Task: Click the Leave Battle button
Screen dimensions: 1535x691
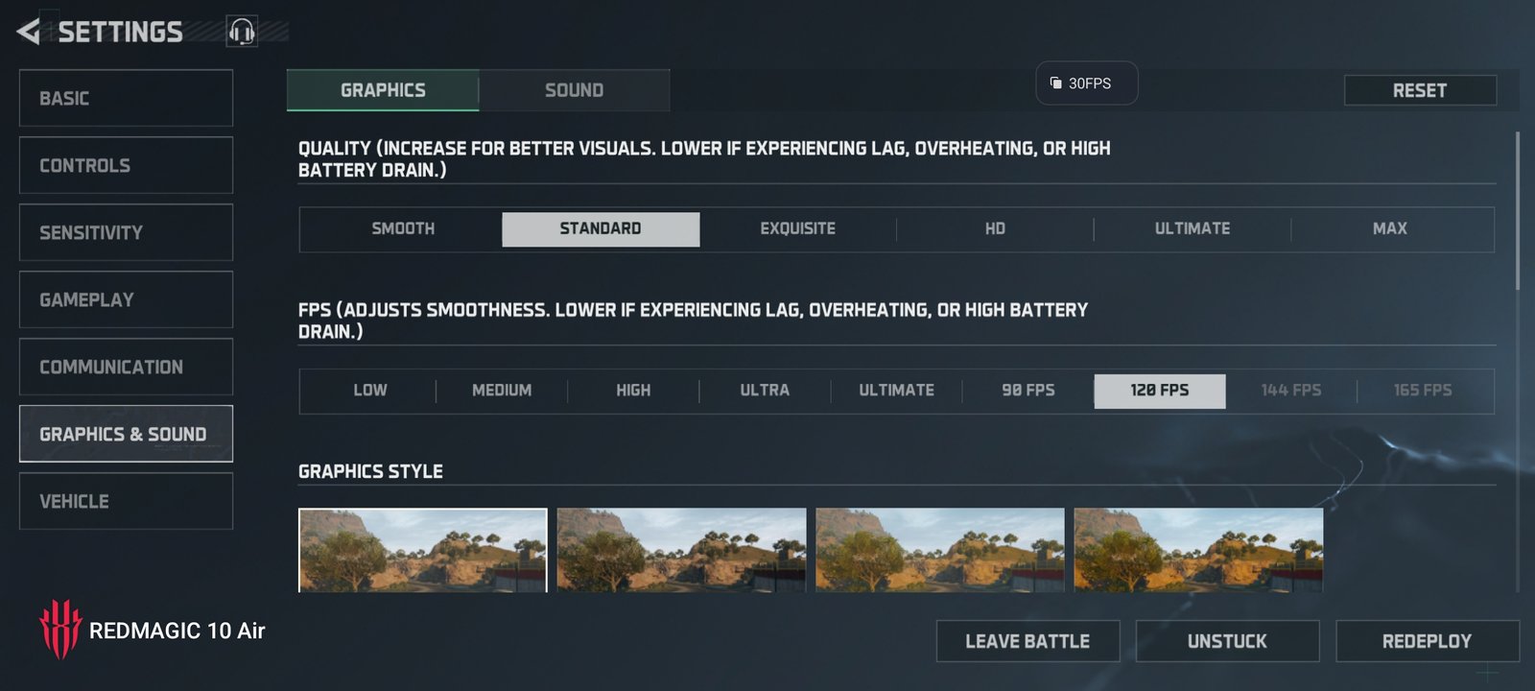Action: [1027, 641]
